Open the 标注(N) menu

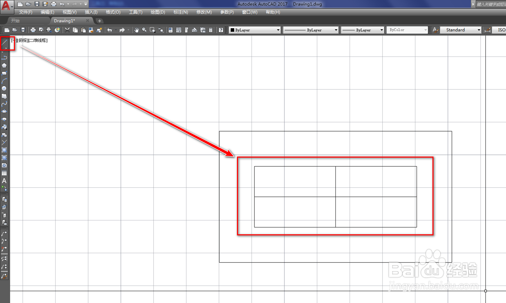click(x=181, y=12)
